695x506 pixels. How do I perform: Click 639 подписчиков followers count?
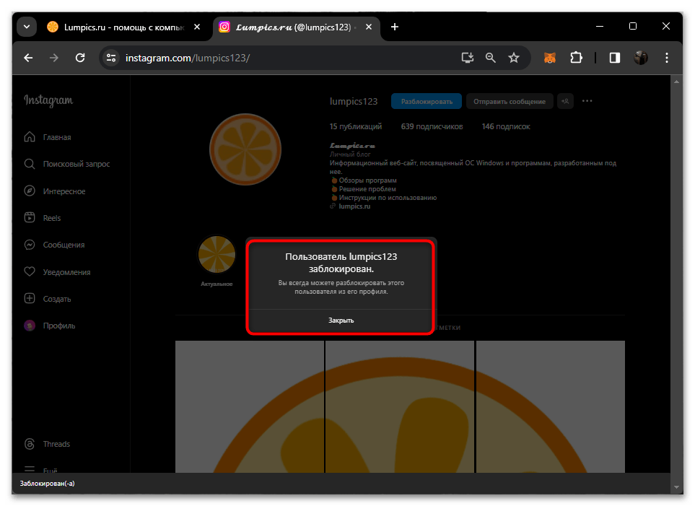coord(432,126)
